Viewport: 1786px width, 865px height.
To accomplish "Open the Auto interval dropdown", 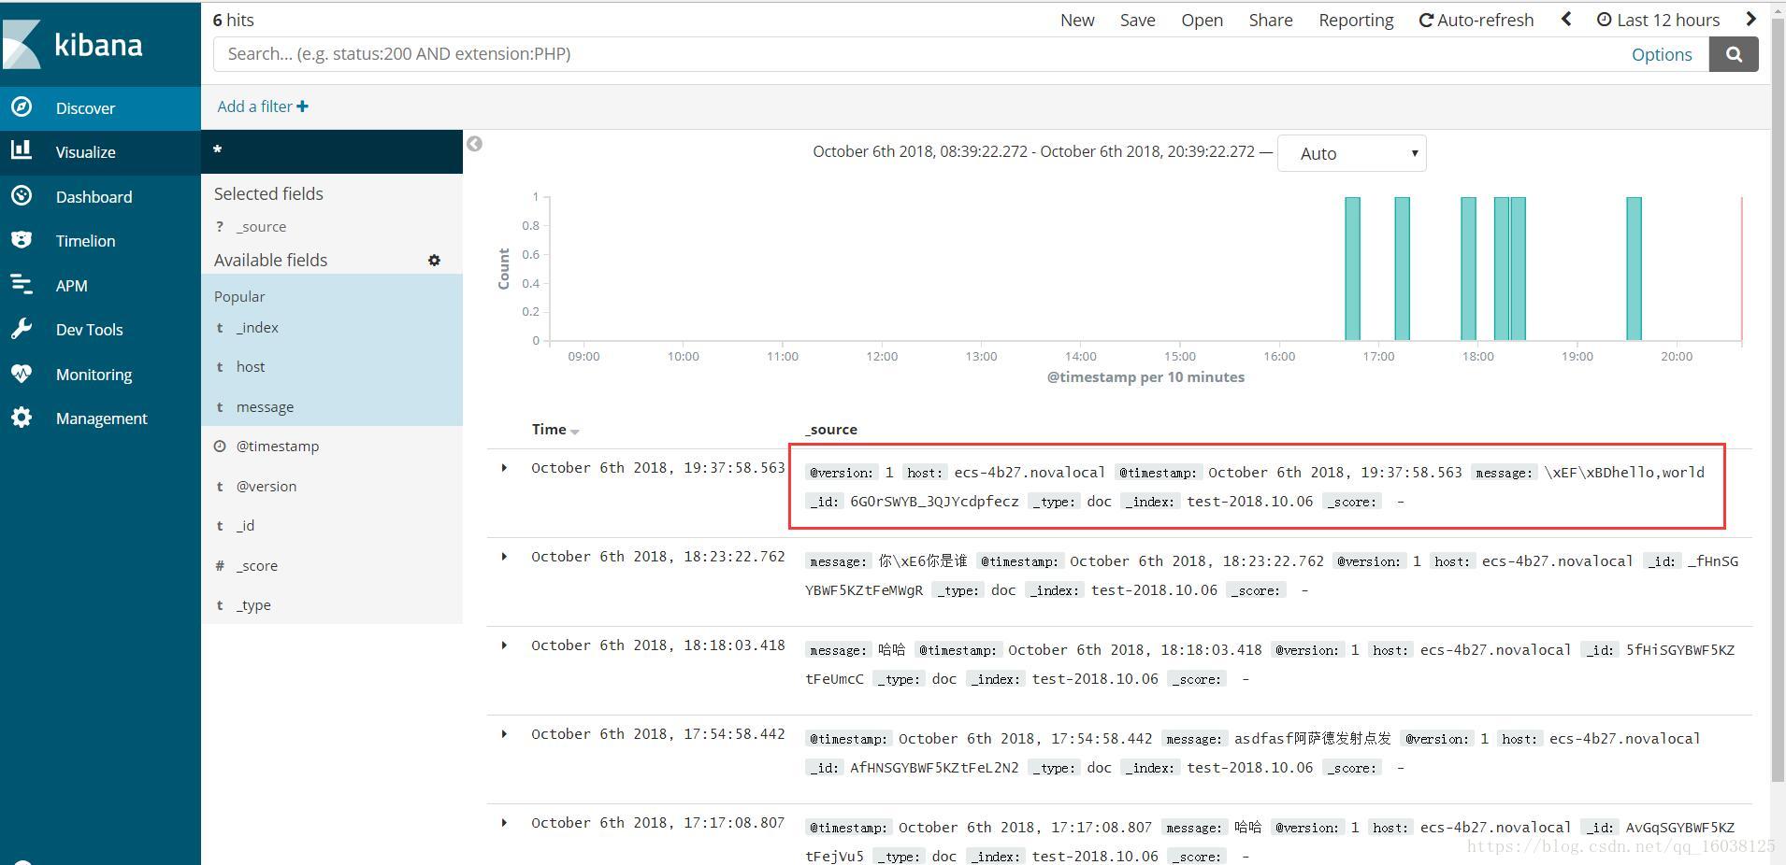I will pyautogui.click(x=1352, y=153).
